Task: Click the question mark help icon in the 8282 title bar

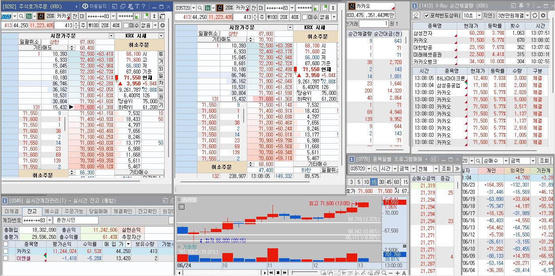Action: pyautogui.click(x=143, y=6)
